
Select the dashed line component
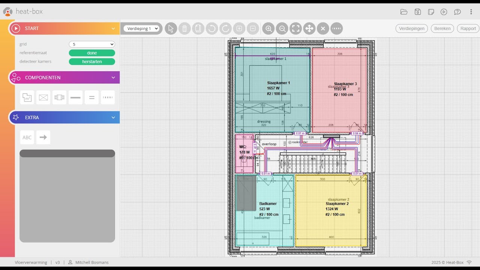[108, 97]
